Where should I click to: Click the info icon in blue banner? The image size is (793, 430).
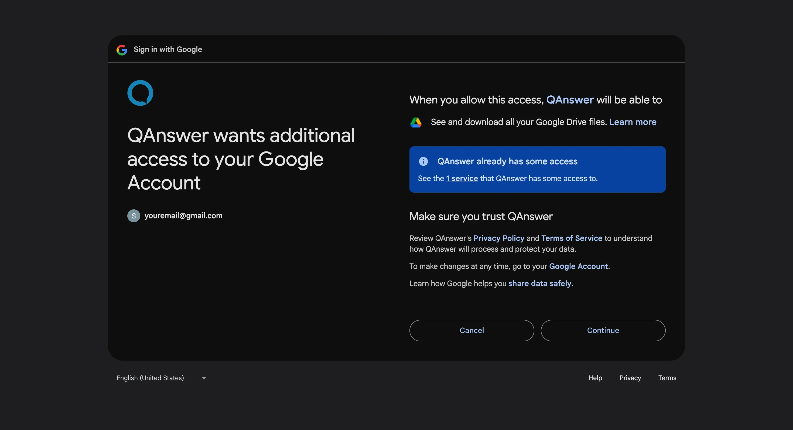(423, 161)
